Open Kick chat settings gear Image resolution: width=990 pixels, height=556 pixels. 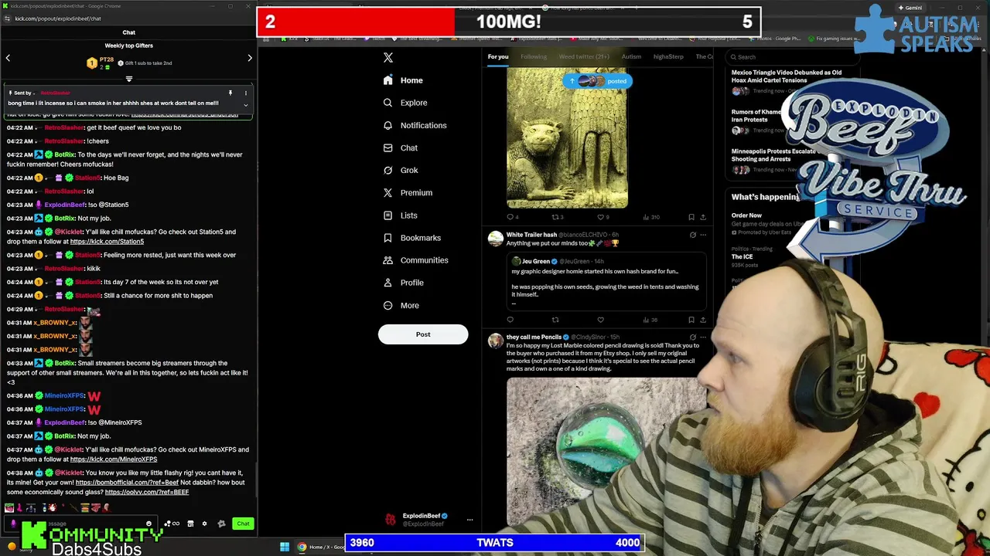pos(204,524)
